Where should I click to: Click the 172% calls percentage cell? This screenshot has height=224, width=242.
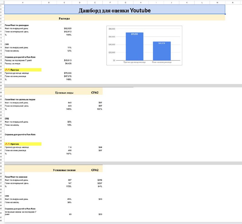click(x=69, y=187)
